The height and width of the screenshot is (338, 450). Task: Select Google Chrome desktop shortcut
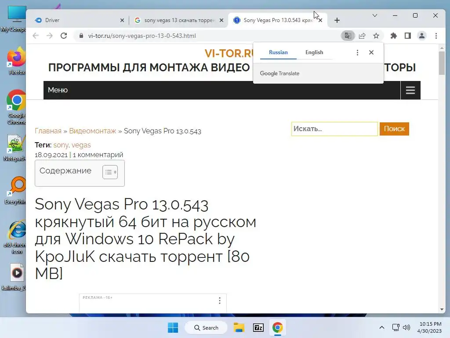[16, 107]
